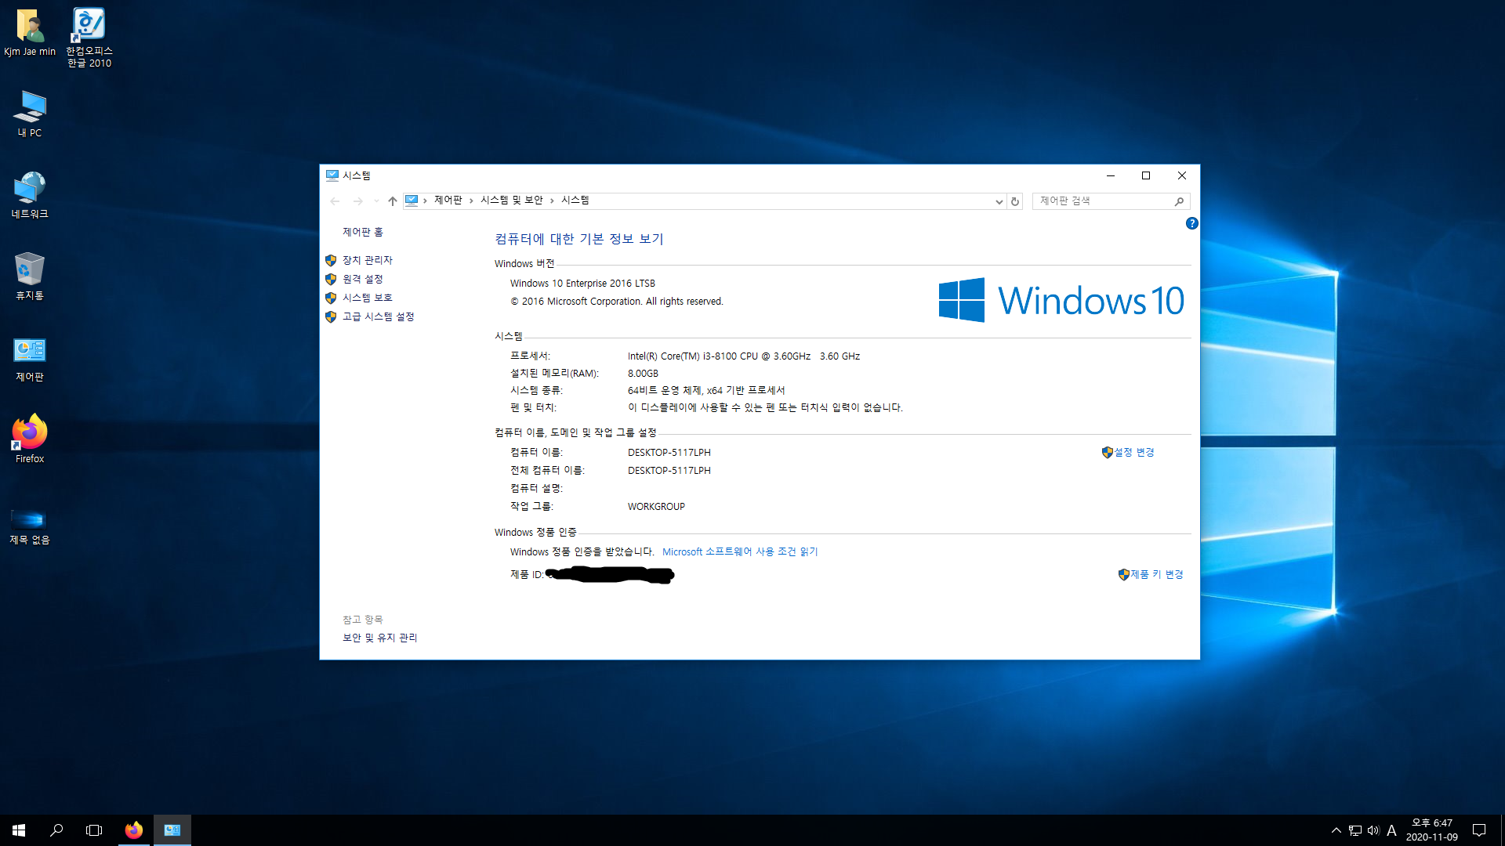The width and height of the screenshot is (1505, 846).
Task: Open taskbar search magnifier
Action: [56, 830]
